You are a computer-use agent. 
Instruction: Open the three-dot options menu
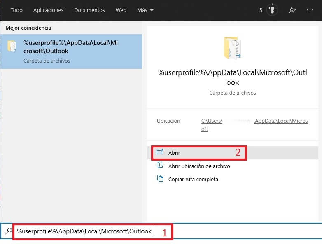[310, 10]
